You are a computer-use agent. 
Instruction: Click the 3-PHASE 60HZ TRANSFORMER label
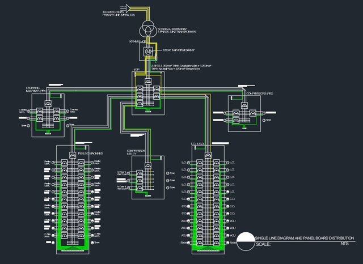click(x=176, y=31)
